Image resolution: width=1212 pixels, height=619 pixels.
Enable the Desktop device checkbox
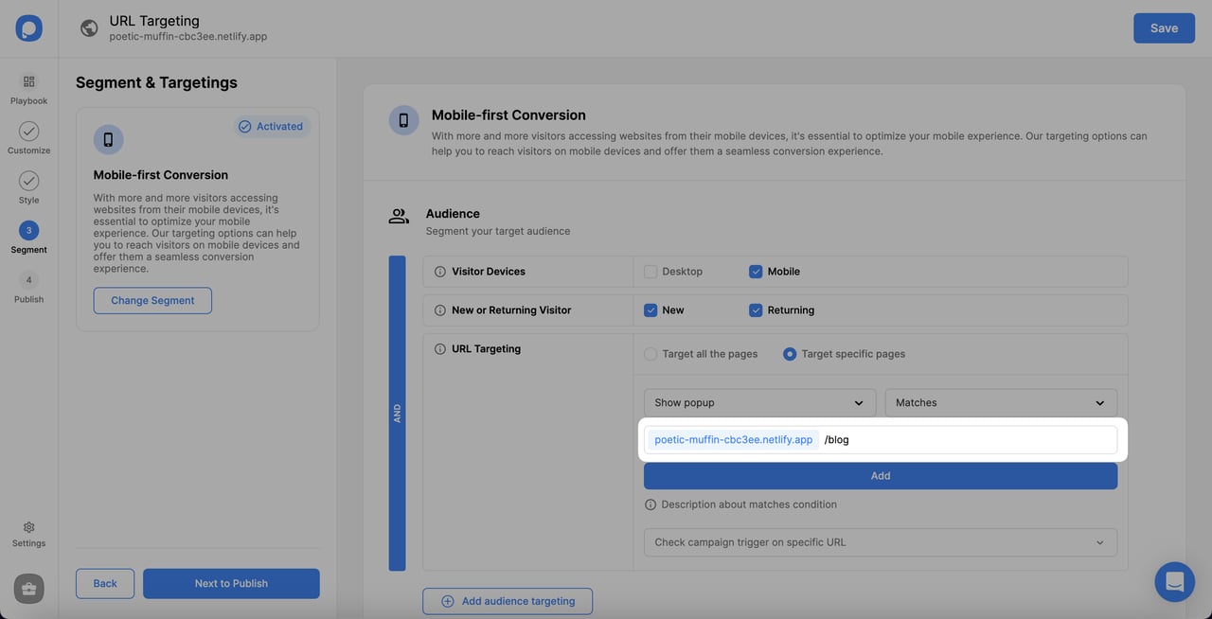[x=651, y=272]
